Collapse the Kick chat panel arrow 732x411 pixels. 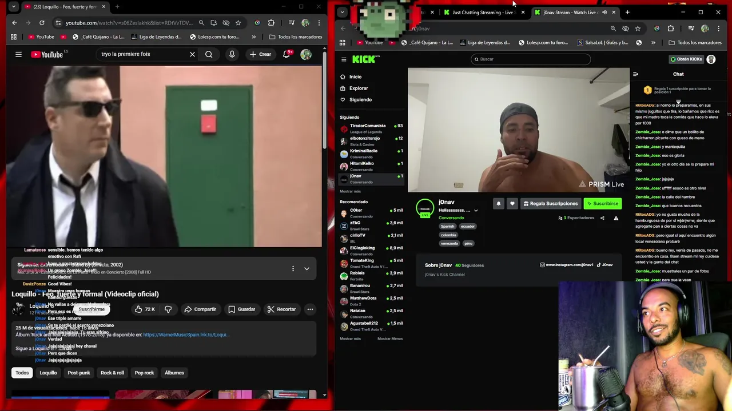pyautogui.click(x=635, y=74)
